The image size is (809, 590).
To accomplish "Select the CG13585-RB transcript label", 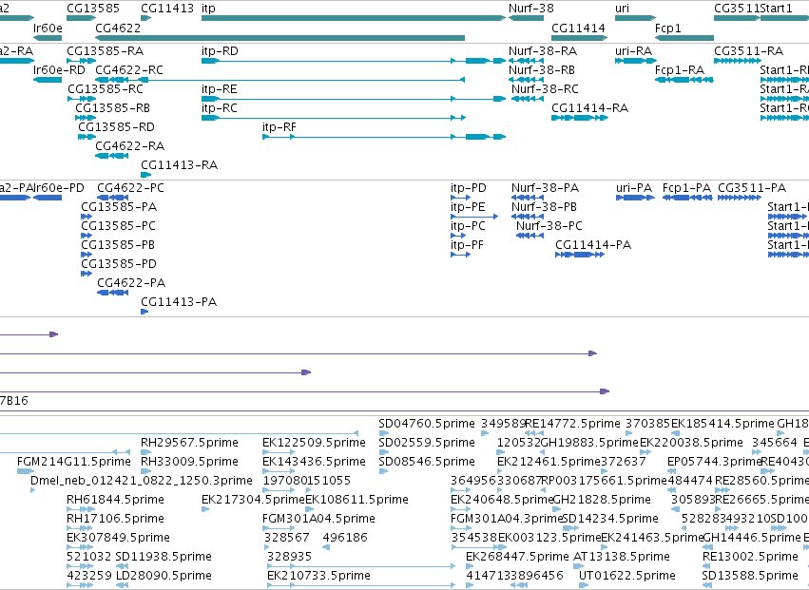I will click(112, 107).
